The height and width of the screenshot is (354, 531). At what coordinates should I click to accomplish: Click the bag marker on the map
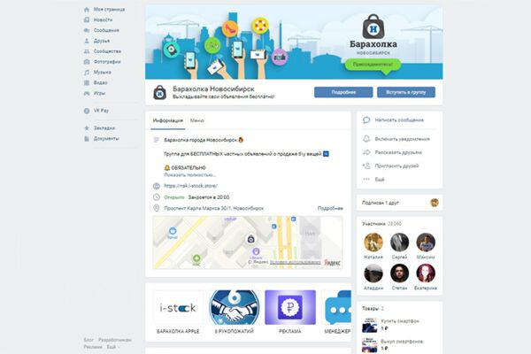point(251,239)
